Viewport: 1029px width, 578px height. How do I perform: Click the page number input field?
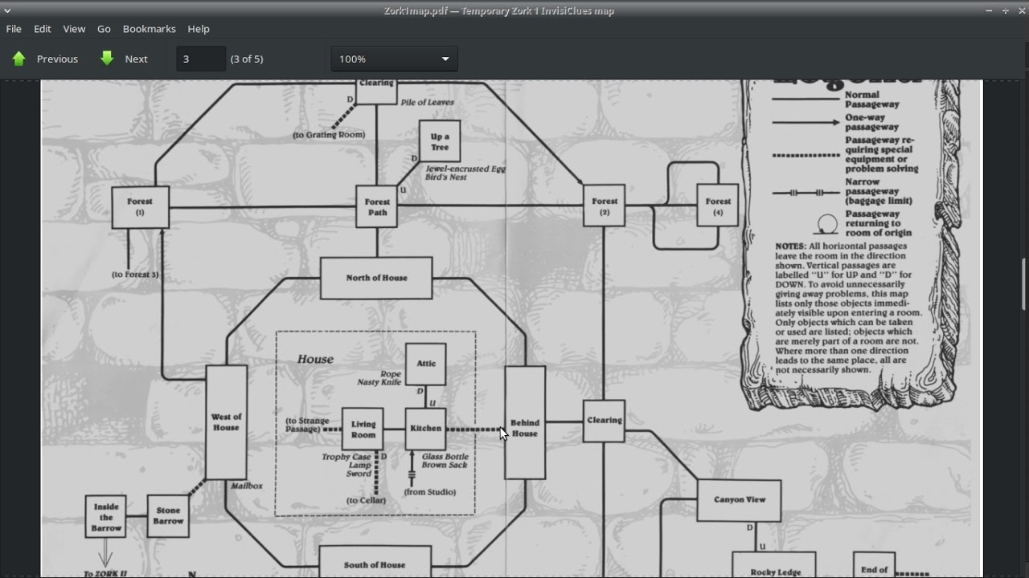(x=201, y=59)
